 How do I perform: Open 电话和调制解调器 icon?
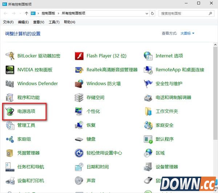(148, 98)
